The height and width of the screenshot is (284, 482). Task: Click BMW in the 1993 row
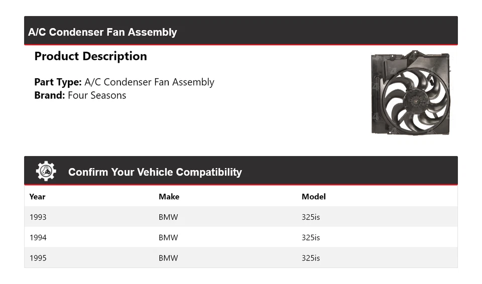(168, 217)
